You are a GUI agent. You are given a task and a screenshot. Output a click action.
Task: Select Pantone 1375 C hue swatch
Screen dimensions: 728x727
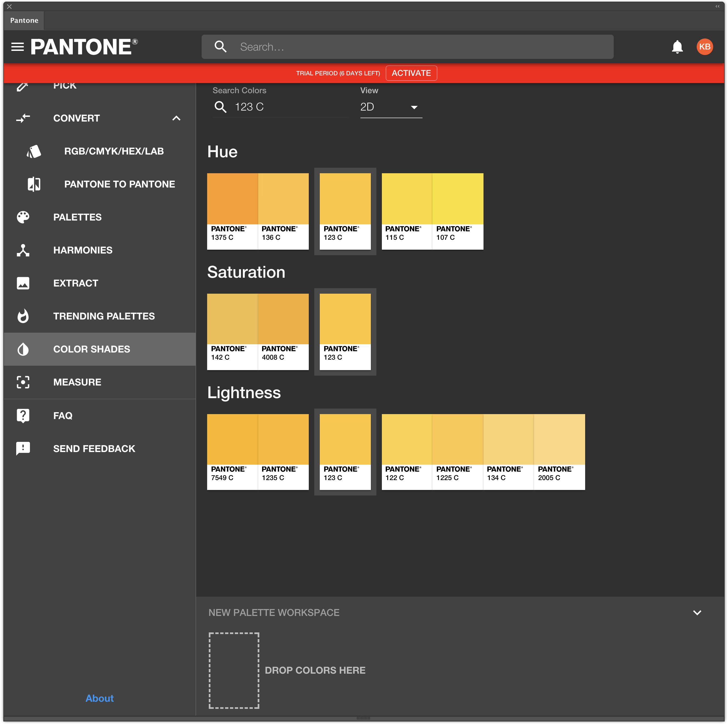click(232, 211)
